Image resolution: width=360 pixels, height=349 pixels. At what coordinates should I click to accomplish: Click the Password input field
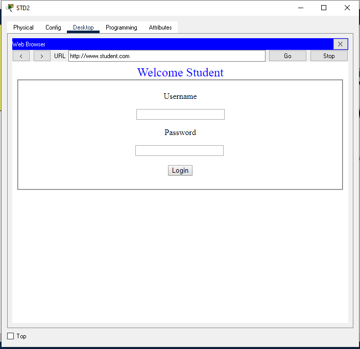pos(179,150)
